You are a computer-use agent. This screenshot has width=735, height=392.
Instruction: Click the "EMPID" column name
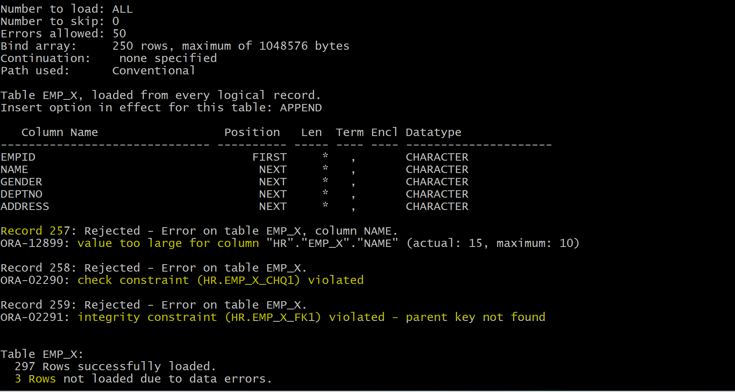pyautogui.click(x=18, y=157)
